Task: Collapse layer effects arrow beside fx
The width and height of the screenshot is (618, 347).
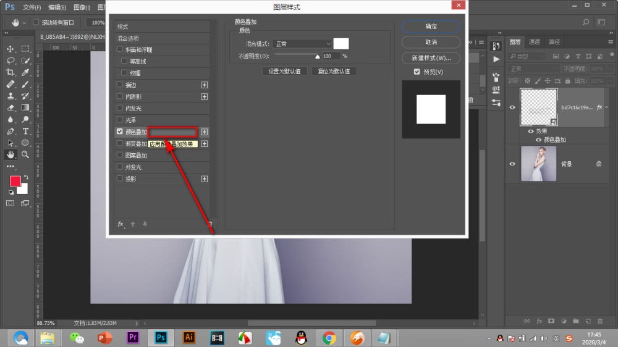Action: 607,107
